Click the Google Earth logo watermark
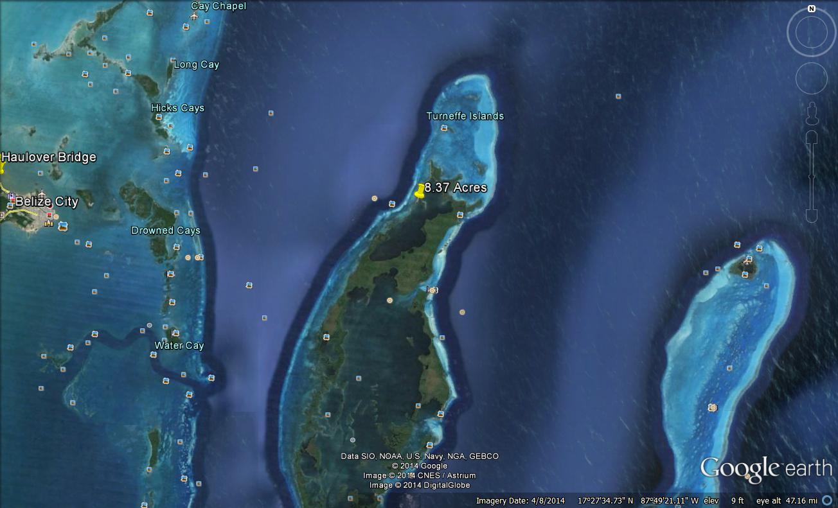 765,468
